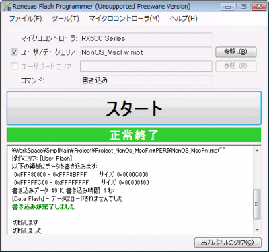
Task: Click the 0xFFFFFC00 - 0xFFFFFFFF log line
Action: click(x=81, y=183)
